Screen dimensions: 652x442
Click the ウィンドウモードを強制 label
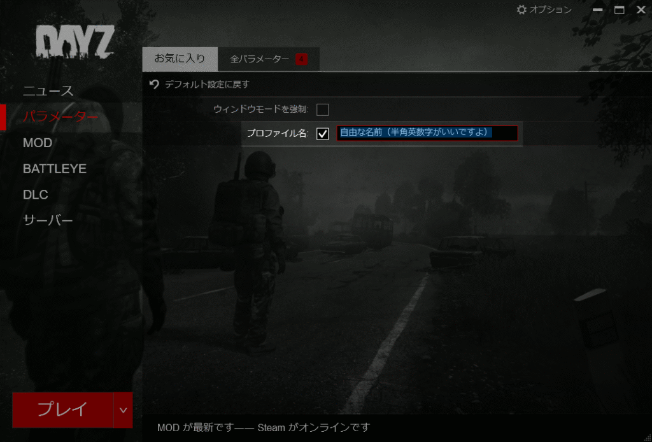coord(260,110)
